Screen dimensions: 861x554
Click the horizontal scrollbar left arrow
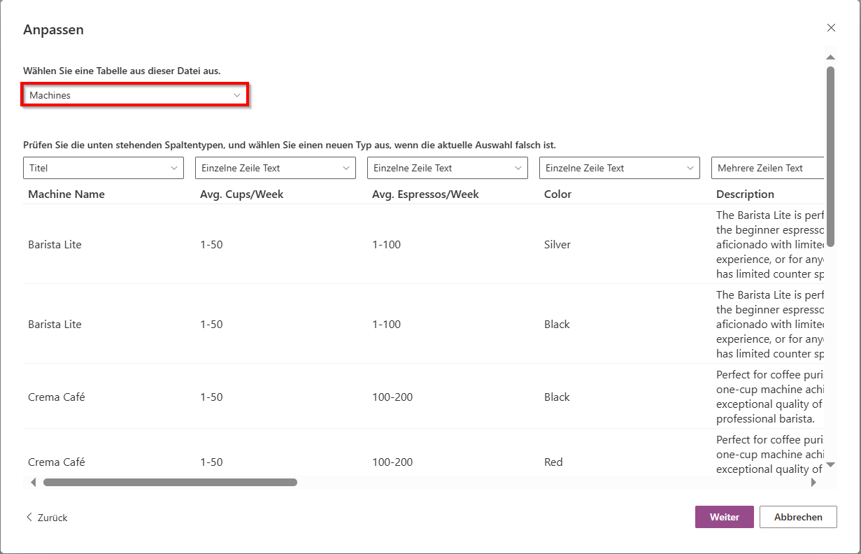click(33, 482)
